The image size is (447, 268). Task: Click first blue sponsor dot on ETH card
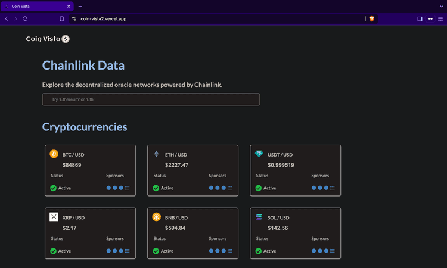(211, 188)
